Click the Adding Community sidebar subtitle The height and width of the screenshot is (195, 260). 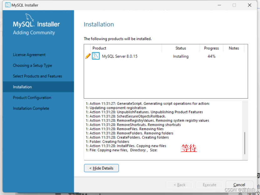coord(34,33)
